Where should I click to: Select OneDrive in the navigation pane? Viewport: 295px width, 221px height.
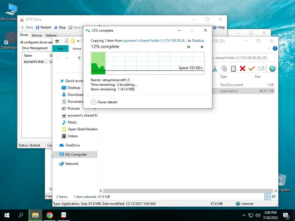69,145
